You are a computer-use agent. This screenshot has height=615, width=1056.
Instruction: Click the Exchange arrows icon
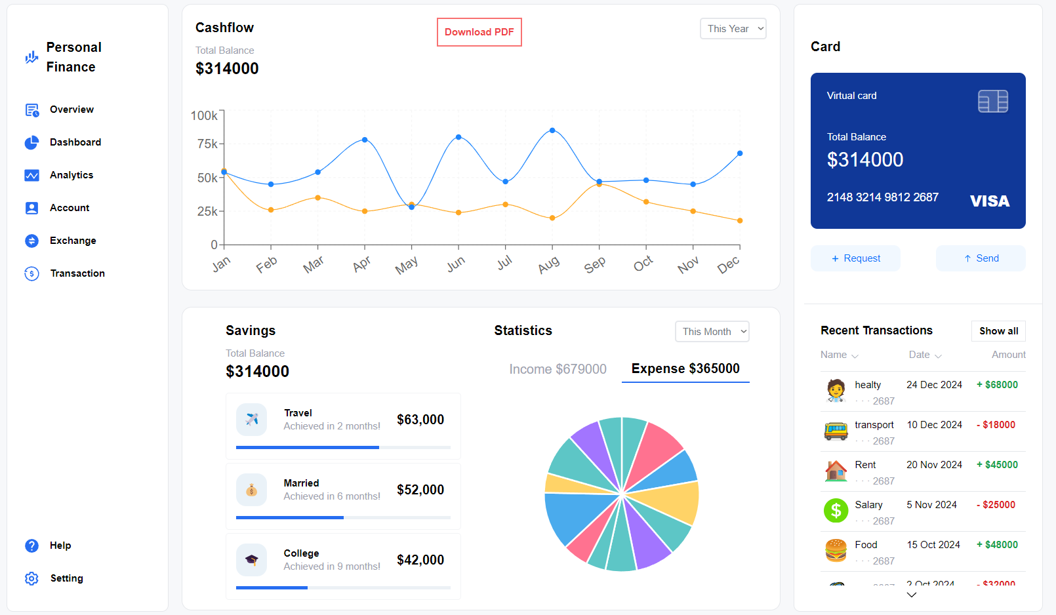click(x=31, y=241)
